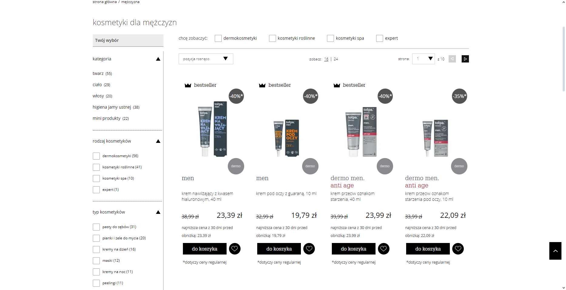Open the pozycja rosnąco sort dropdown
566x290 pixels.
coord(206,59)
